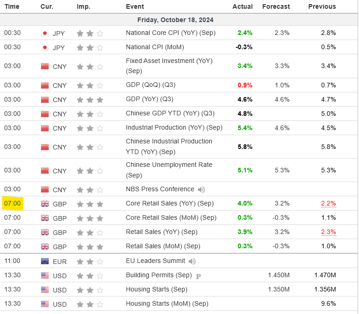The image size is (359, 314).
Task: Click the preliminary 'P' icon beside Building Permits
Action: [x=198, y=276]
